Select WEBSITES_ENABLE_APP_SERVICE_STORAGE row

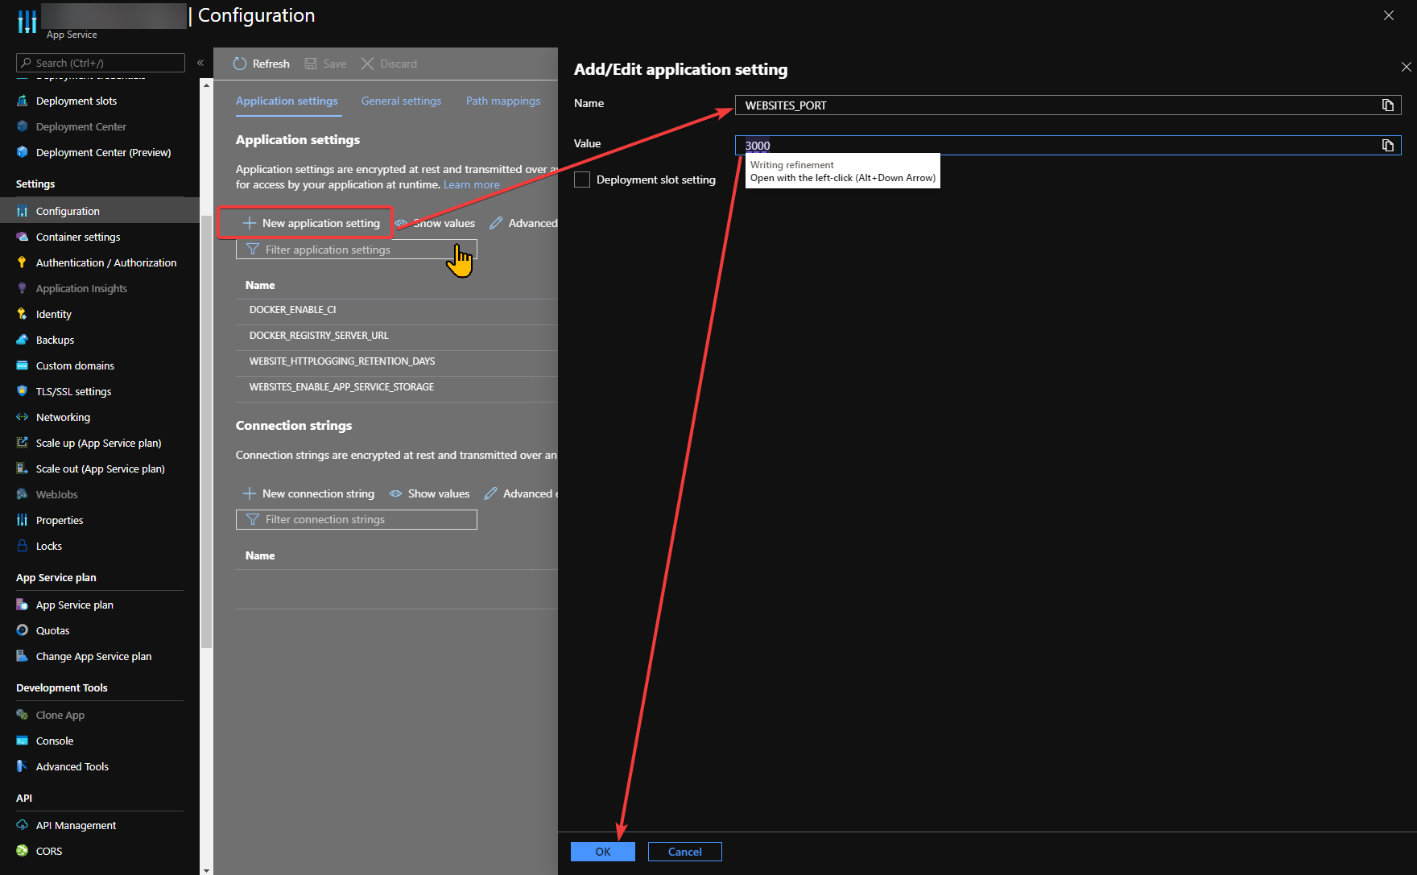coord(396,387)
